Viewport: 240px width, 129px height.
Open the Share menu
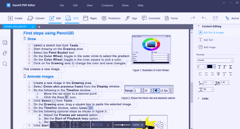click(x=125, y=5)
